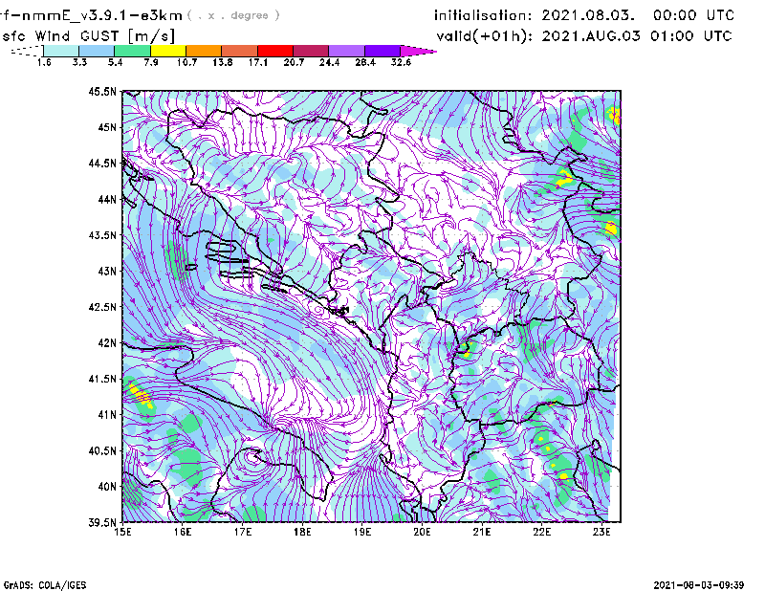Click the 21E longitude label

click(x=482, y=532)
